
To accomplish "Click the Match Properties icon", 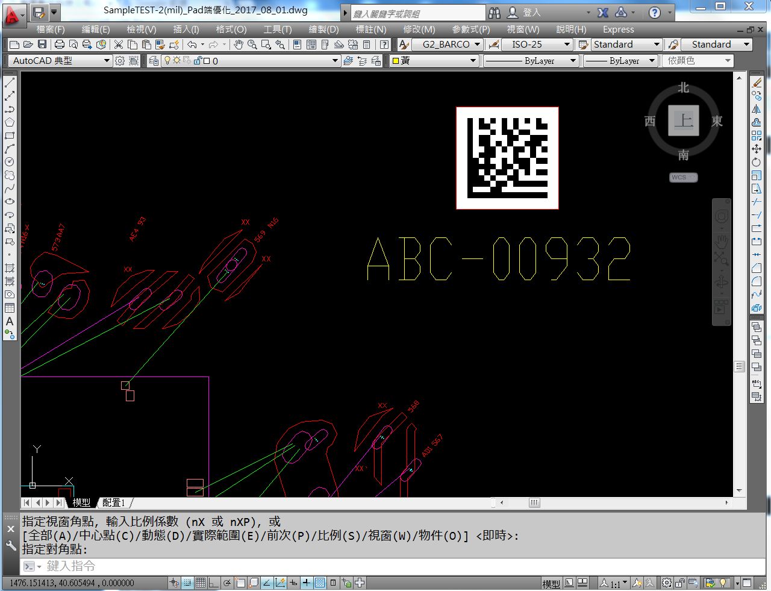I will [x=160, y=45].
